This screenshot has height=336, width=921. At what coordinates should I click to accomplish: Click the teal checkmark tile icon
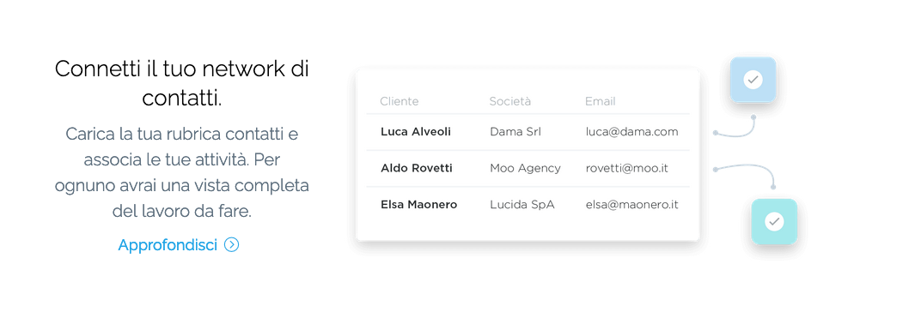[x=774, y=222]
